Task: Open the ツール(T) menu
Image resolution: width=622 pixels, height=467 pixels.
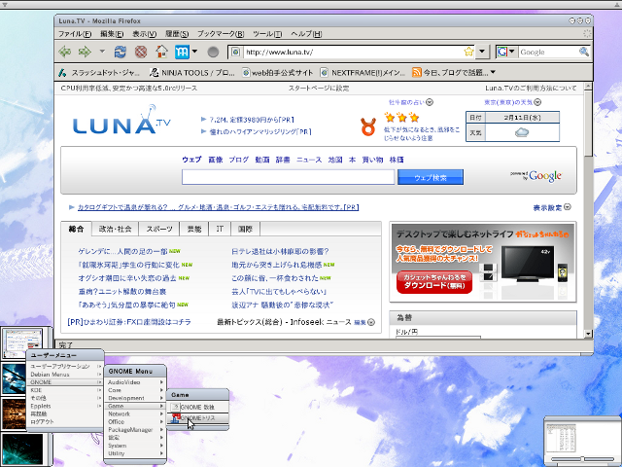Action: pos(267,34)
